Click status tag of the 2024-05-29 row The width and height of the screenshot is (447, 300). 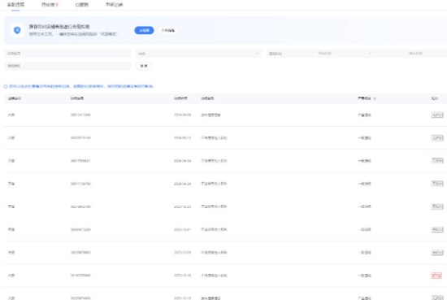[437, 115]
